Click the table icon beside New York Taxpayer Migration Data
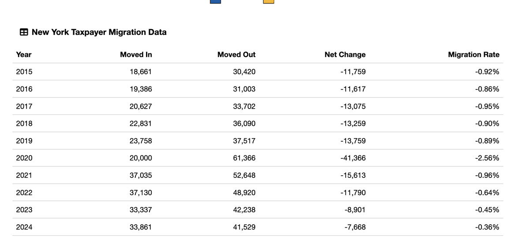 (x=24, y=32)
